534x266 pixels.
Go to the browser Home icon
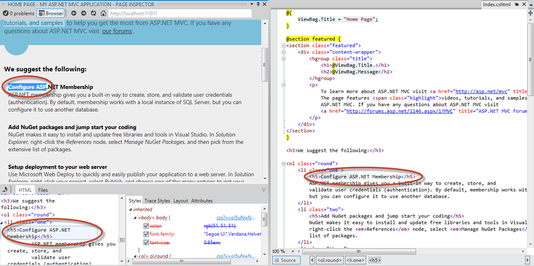pos(103,13)
